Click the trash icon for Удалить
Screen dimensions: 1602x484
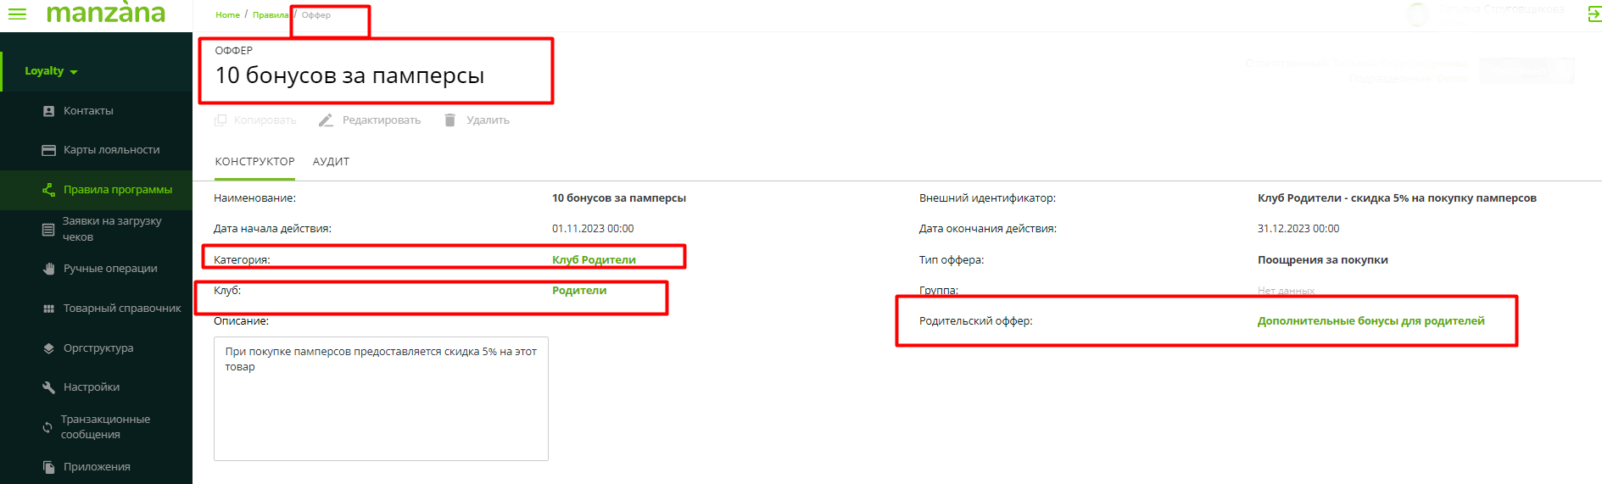click(x=449, y=120)
